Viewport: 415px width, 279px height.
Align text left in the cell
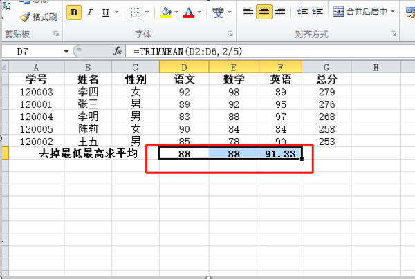[248, 12]
